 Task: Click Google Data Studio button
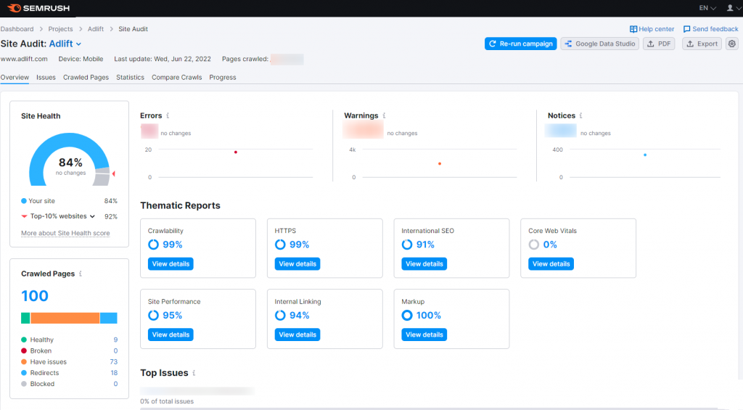click(x=600, y=44)
